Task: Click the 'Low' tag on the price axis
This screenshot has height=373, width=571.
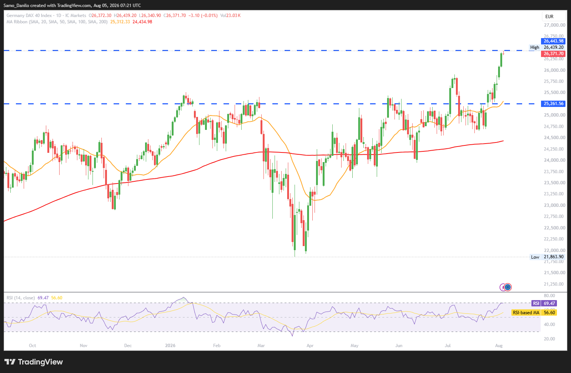Action: [535, 257]
